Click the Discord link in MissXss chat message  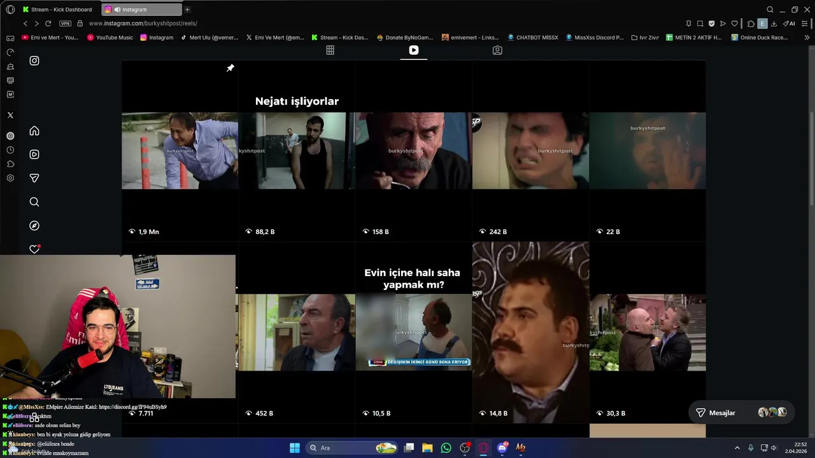tap(132, 406)
